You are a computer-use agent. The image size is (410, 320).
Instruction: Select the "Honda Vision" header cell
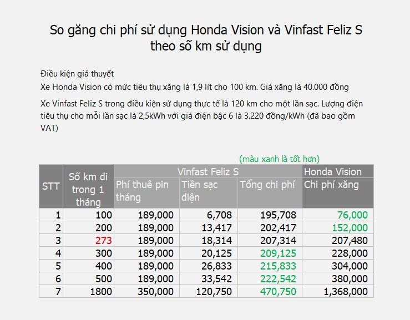coord(337,171)
